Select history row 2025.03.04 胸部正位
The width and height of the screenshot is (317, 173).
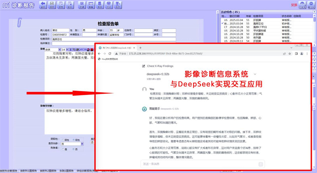tap(267, 24)
